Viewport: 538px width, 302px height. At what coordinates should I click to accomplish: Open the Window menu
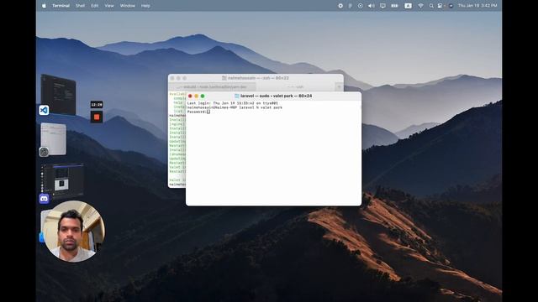127,6
